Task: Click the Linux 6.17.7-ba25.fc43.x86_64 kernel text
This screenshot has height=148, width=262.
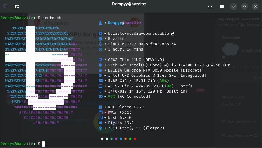Action: tap(142, 44)
